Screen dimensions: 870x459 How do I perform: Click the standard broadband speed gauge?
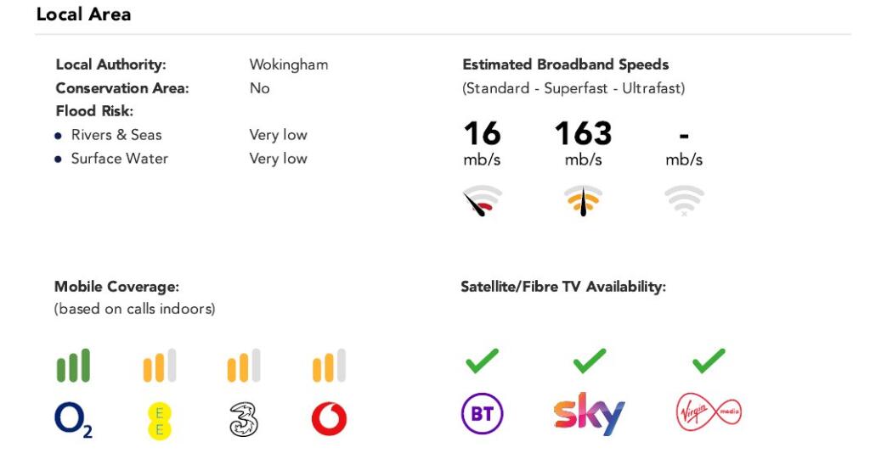pos(482,200)
